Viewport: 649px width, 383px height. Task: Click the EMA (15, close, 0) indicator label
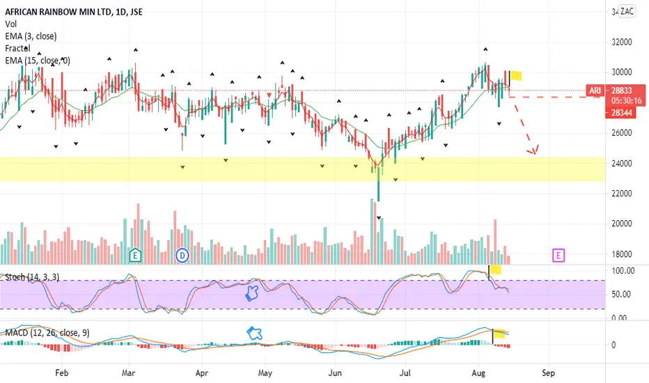(x=38, y=61)
